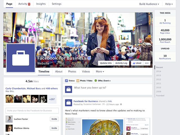Click the +397 more likers tile
The width and height of the screenshot is (180, 135).
[52, 99]
